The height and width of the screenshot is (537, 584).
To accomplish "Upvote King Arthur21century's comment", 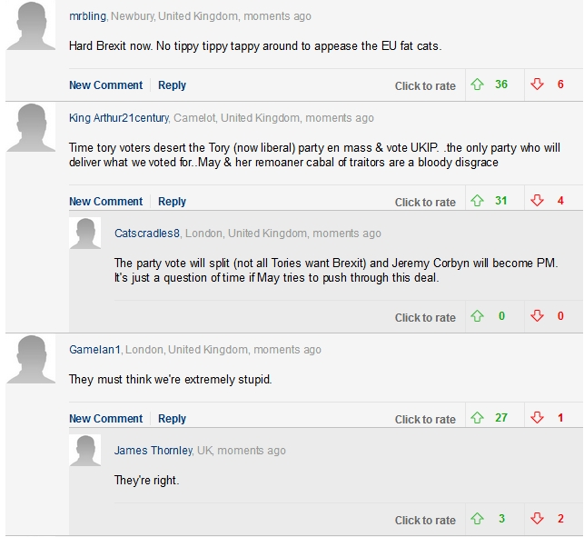I will click(x=478, y=201).
